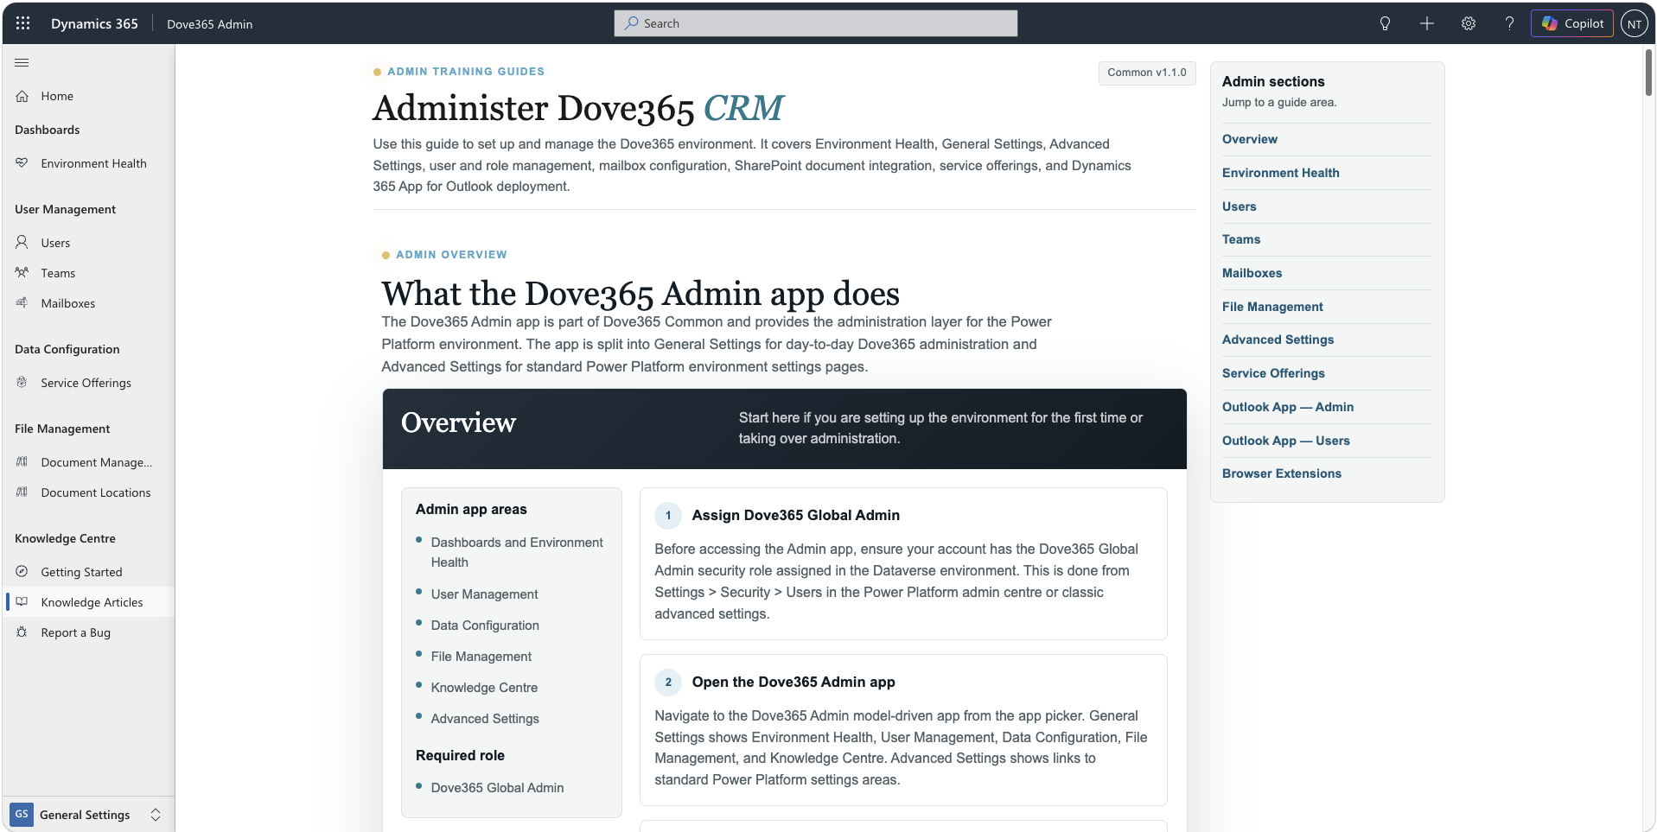Open Getting Started in Knowledge Centre
Viewport: 1657px width, 832px height.
click(88, 572)
